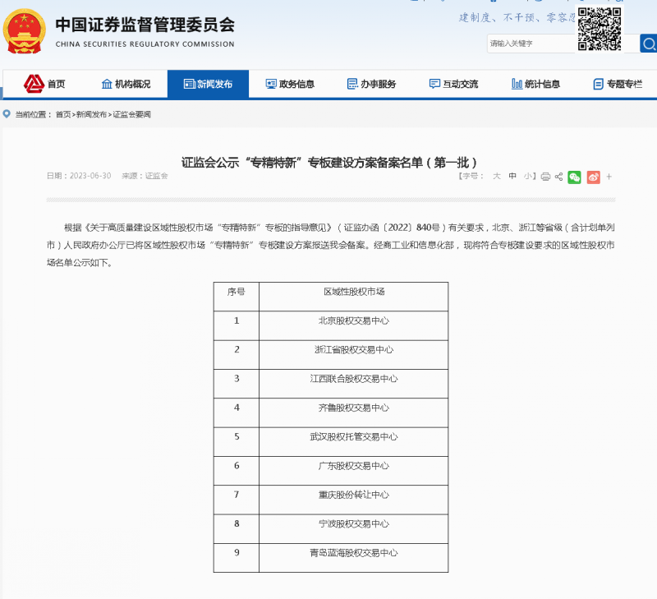Click the current location pin icon

(7, 114)
